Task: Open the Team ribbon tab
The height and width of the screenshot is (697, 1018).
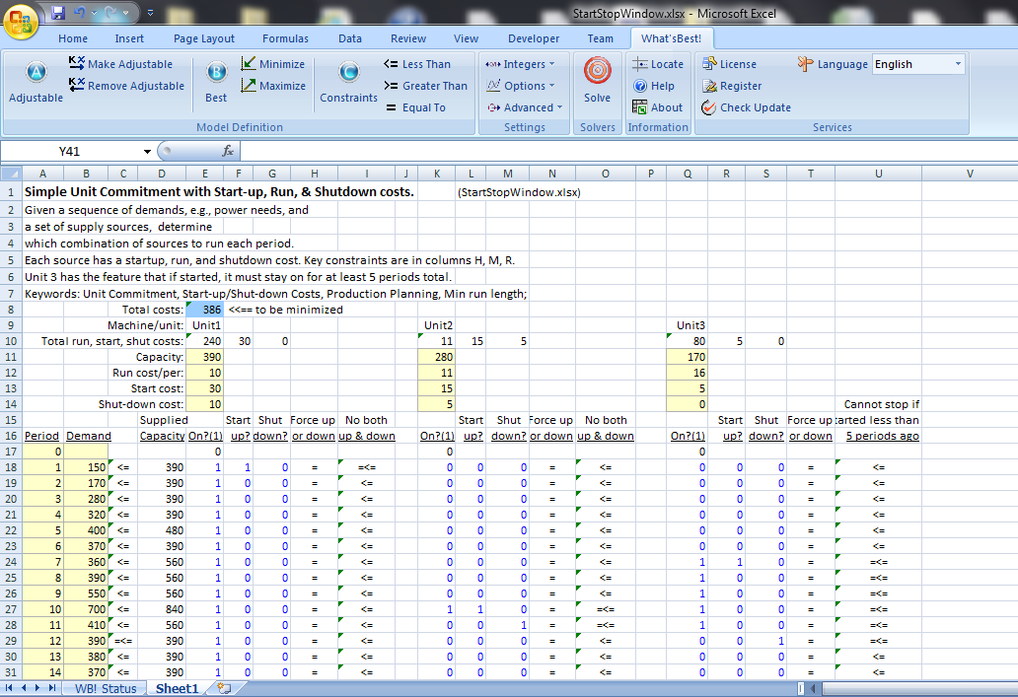Action: click(x=601, y=38)
